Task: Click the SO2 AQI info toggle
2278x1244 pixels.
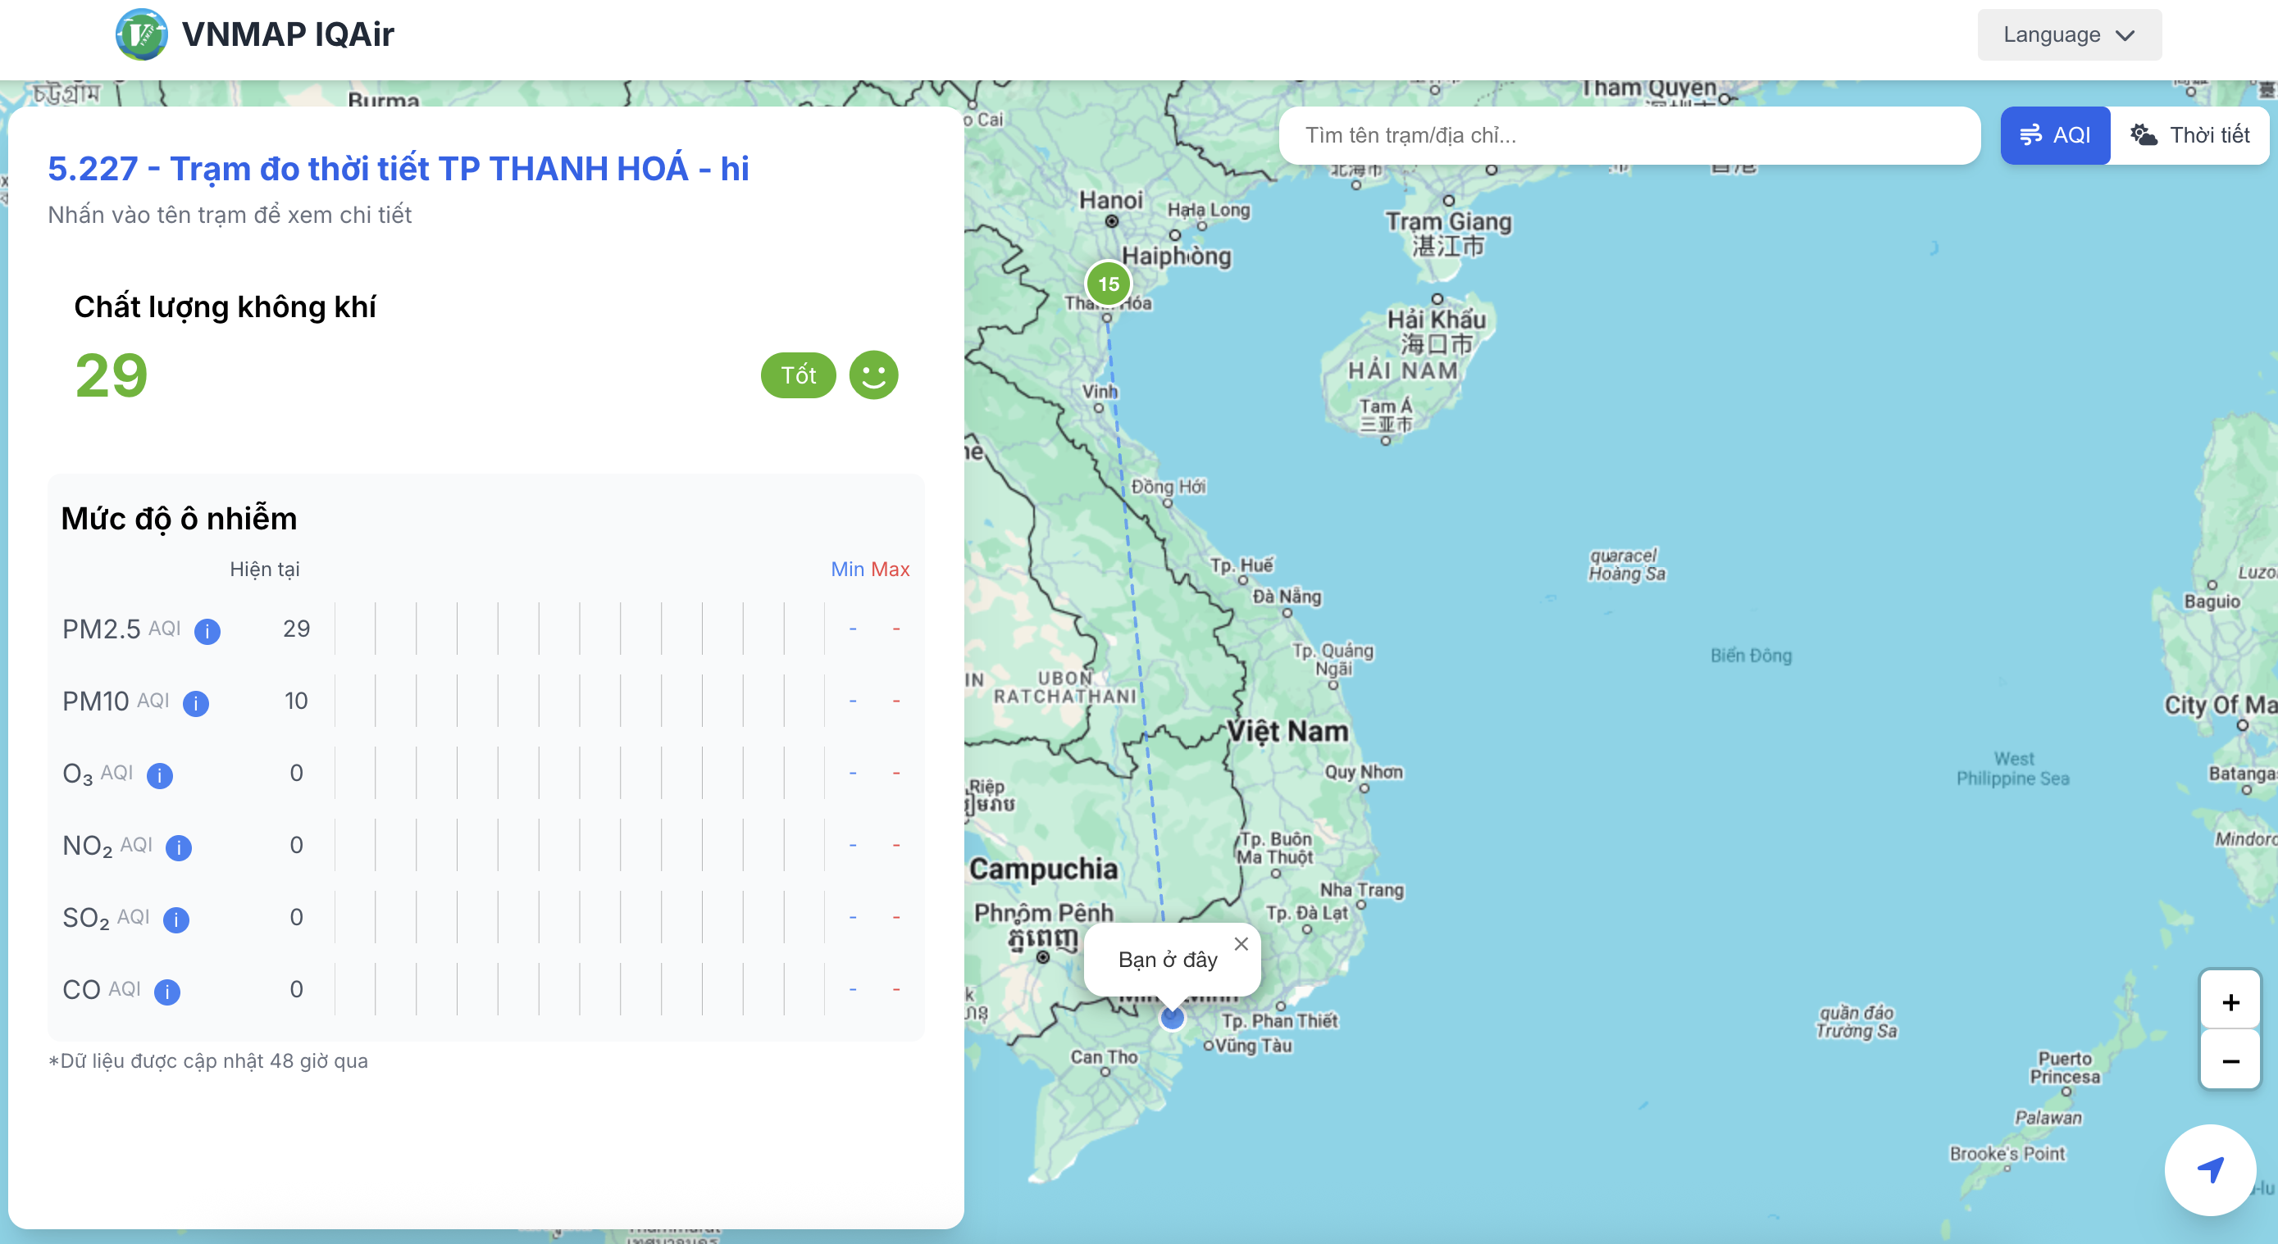Action: tap(176, 919)
